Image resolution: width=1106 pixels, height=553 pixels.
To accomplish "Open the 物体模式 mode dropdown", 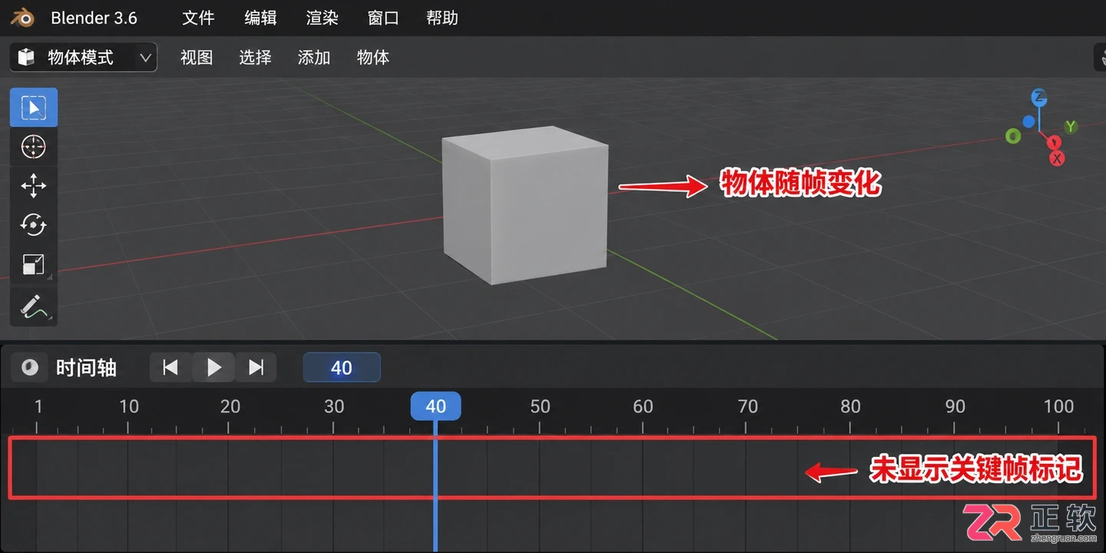I will coord(84,58).
